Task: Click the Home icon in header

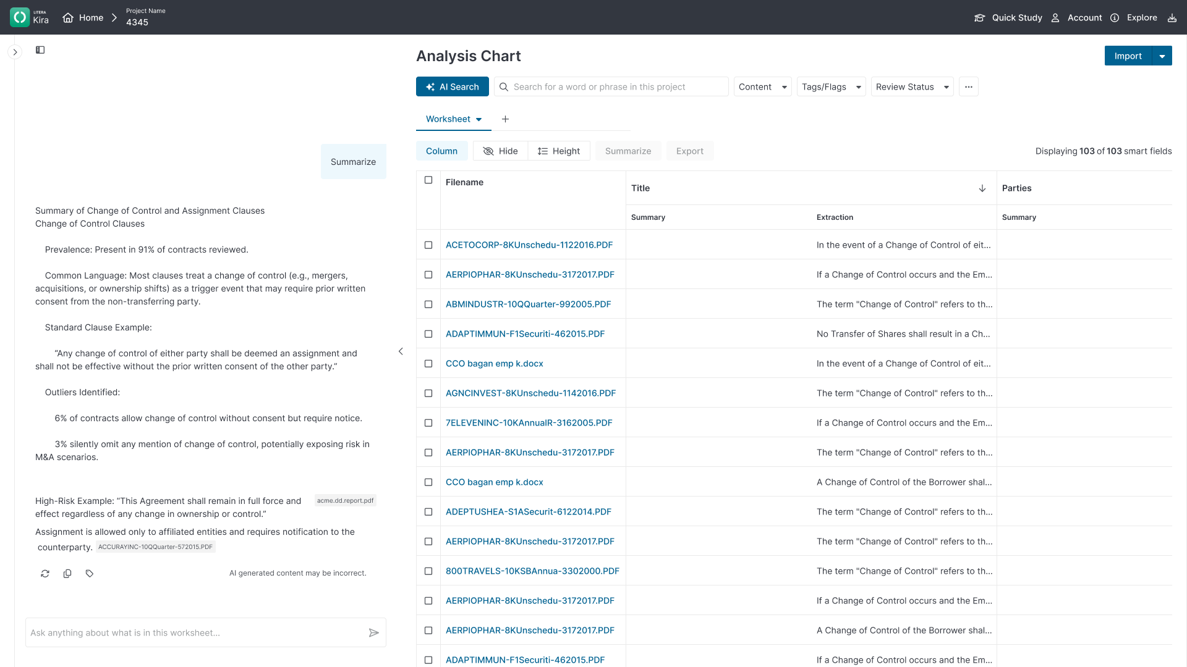Action: [68, 18]
